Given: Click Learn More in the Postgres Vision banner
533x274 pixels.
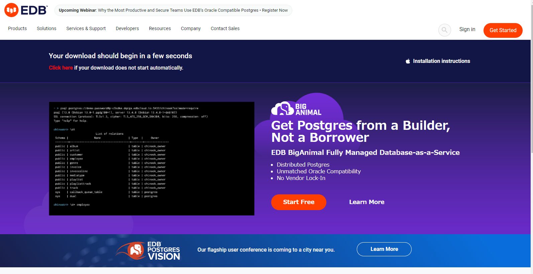Looking at the screenshot, I should (x=384, y=249).
